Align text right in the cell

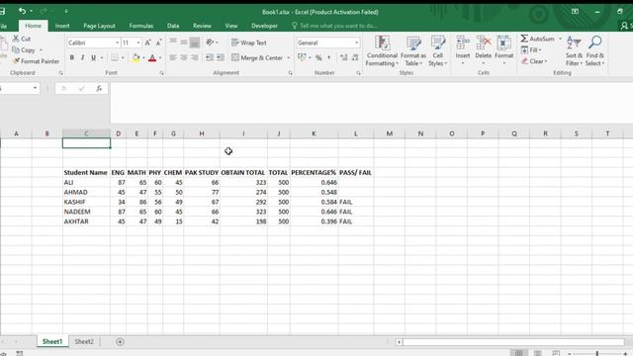pyautogui.click(x=194, y=58)
